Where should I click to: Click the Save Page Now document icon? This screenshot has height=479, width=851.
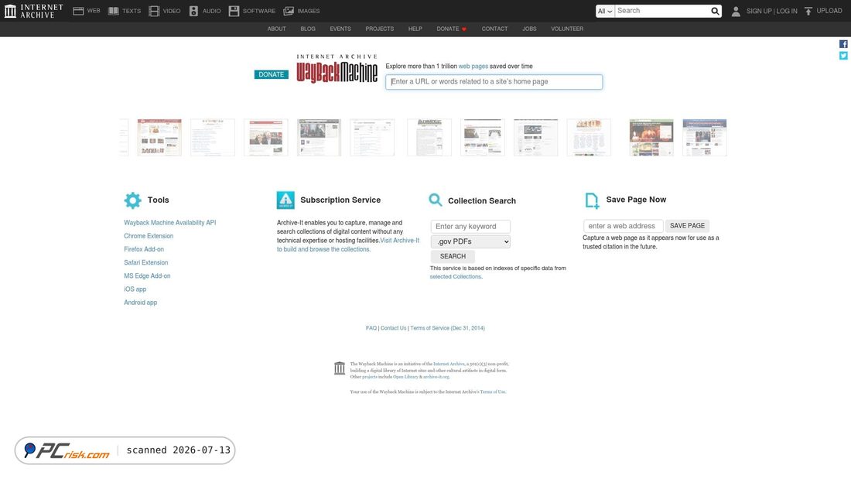point(592,200)
